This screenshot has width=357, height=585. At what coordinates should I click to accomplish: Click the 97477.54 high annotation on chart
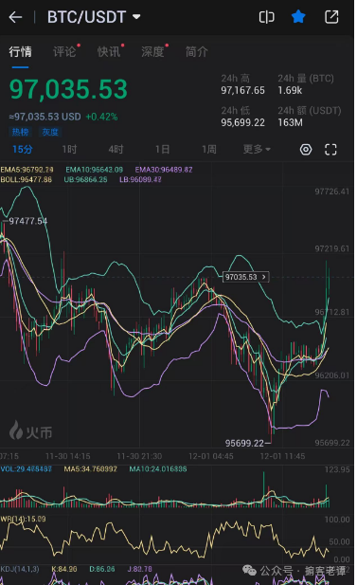(x=28, y=221)
